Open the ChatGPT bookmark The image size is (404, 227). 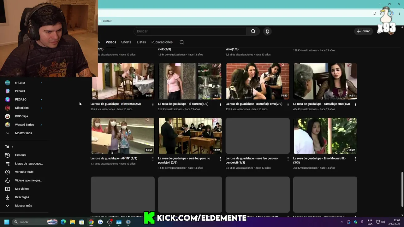(105, 21)
